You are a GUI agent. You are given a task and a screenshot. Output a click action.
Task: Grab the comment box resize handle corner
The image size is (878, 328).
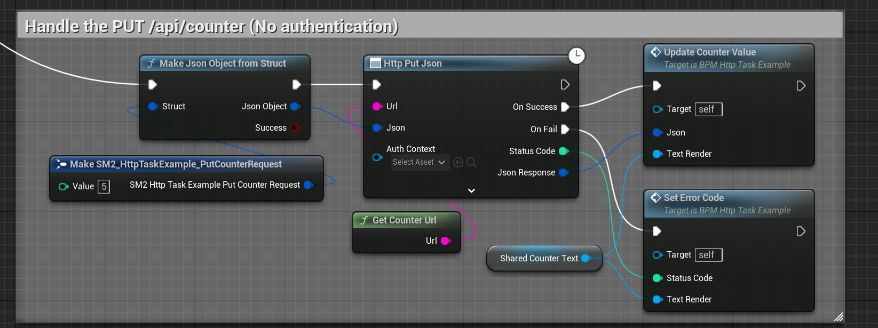(838, 317)
